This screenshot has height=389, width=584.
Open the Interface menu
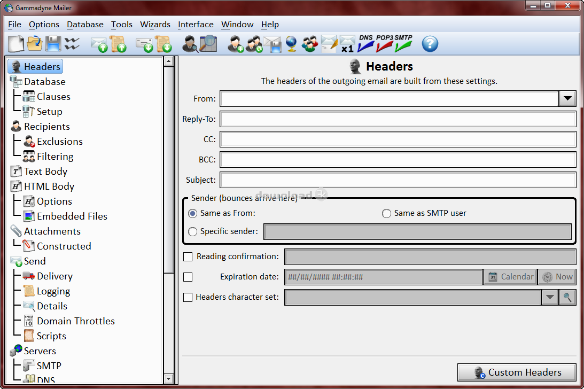196,25
